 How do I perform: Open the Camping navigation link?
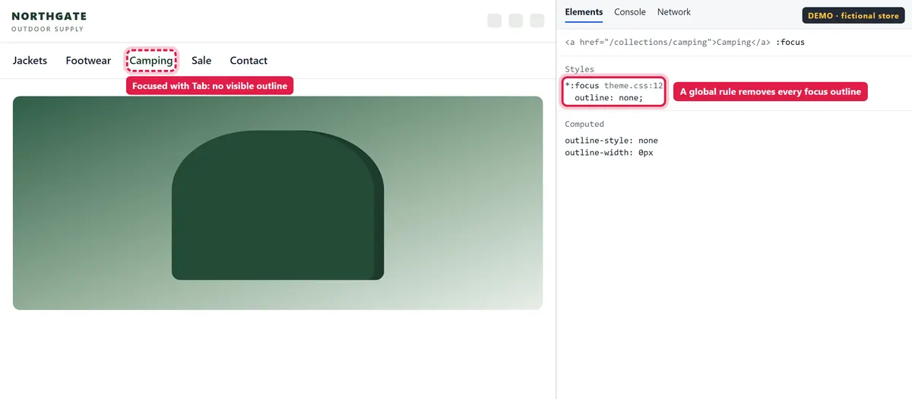(x=151, y=61)
